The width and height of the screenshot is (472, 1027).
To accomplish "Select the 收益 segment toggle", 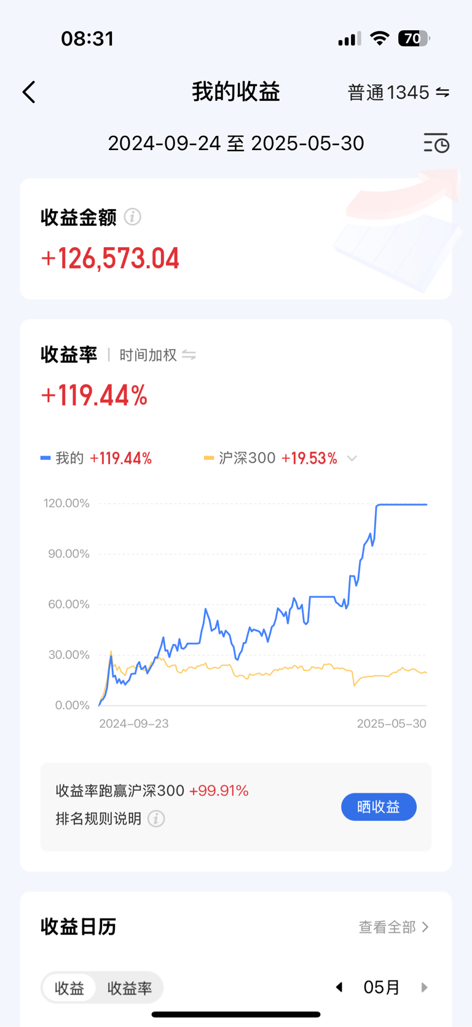I will pos(69,988).
